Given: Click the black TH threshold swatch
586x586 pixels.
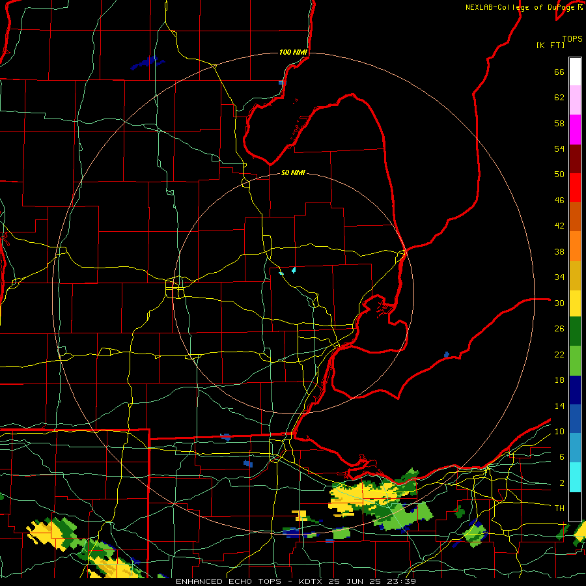Looking at the screenshot, I should [575, 507].
